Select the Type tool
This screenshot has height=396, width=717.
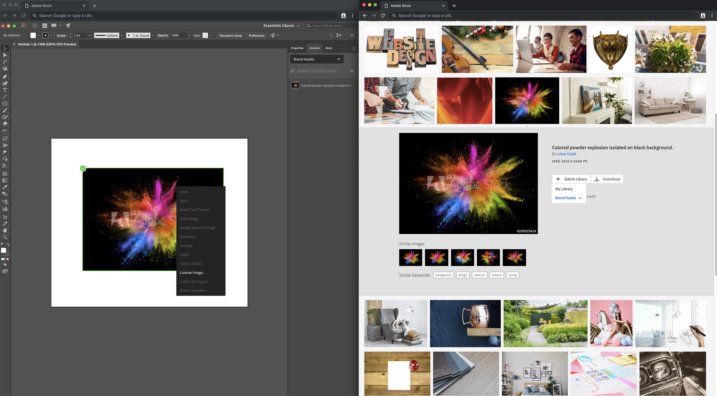point(5,90)
